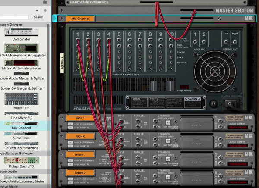Viewport: 259px width, 188px height.
Task: Click Redrum channel 8 gate in jack
Action: (x=150, y=57)
